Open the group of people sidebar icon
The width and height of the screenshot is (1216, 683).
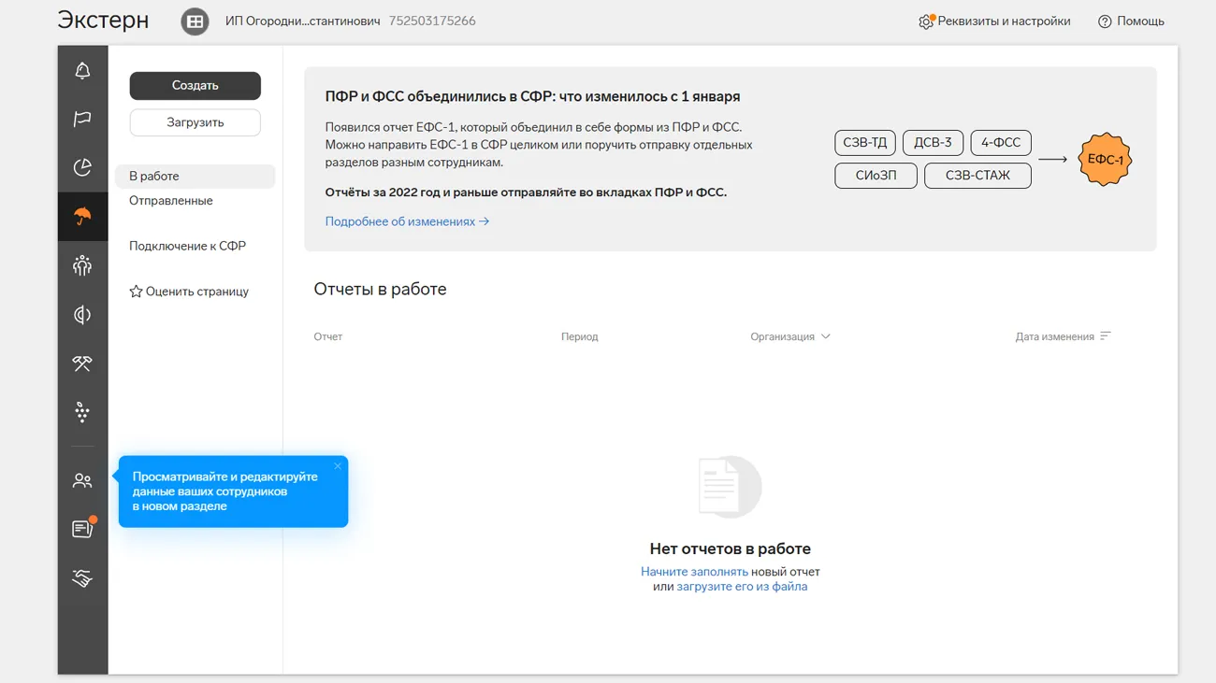(x=82, y=266)
